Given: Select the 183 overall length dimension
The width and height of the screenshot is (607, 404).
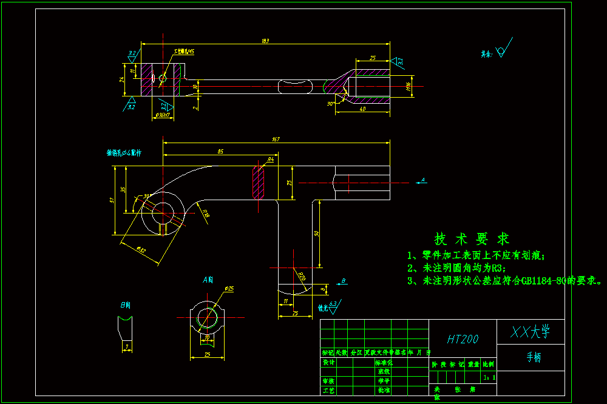Looking at the screenshot, I should 265,41.
